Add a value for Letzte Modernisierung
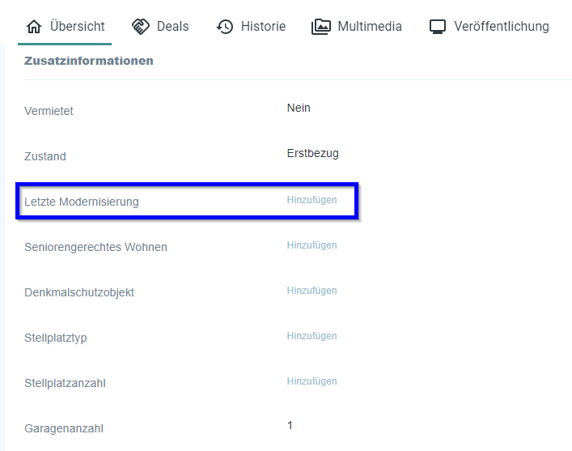The image size is (572, 451). 311,200
